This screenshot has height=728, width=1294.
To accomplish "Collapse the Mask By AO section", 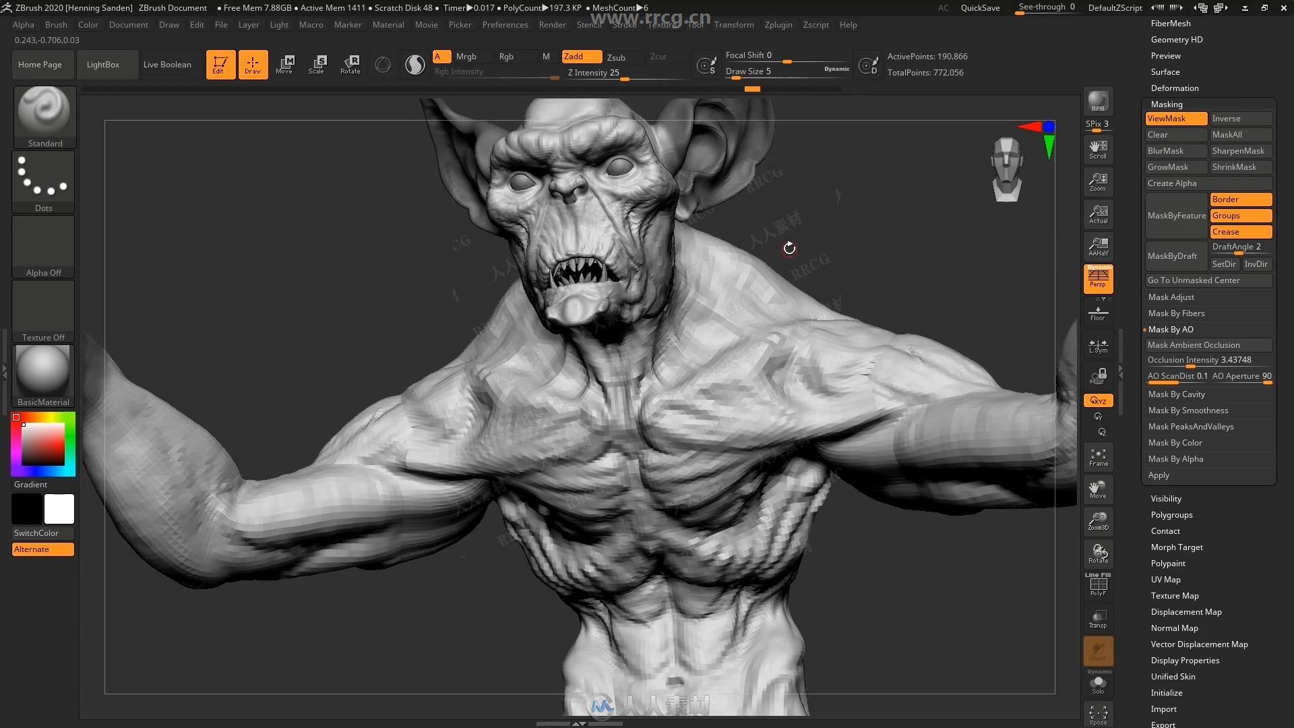I will [x=1171, y=330].
